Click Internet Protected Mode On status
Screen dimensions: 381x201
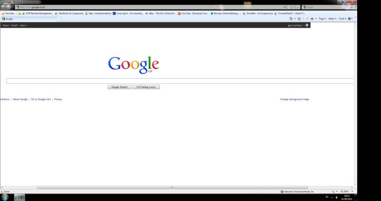click(297, 191)
